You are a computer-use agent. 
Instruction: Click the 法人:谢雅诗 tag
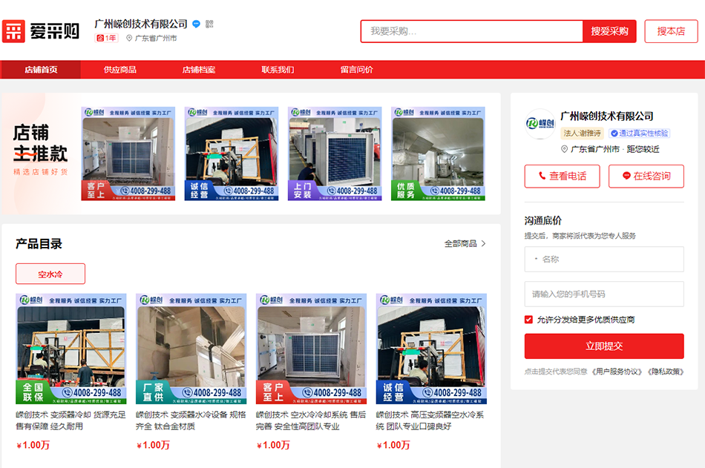coord(583,133)
